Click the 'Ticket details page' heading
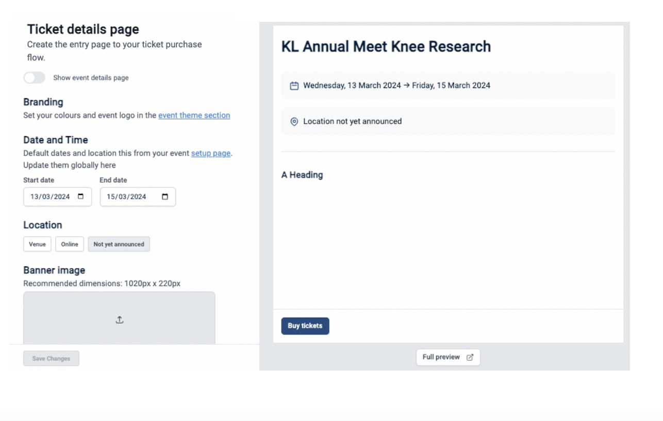 pos(83,29)
